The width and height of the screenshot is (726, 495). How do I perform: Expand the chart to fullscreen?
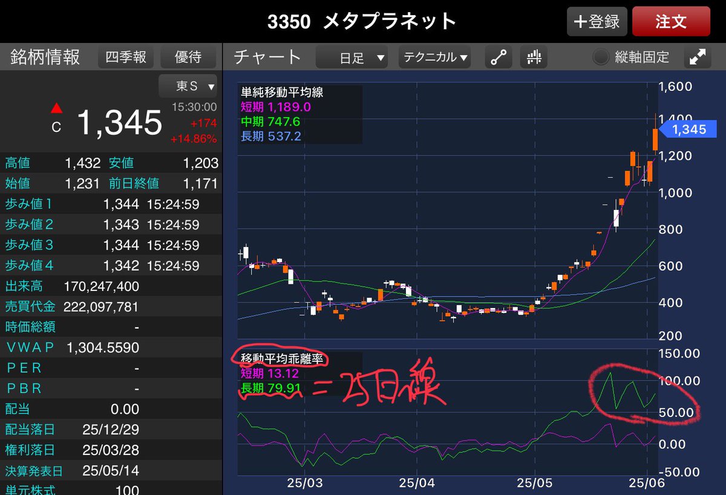[x=697, y=57]
